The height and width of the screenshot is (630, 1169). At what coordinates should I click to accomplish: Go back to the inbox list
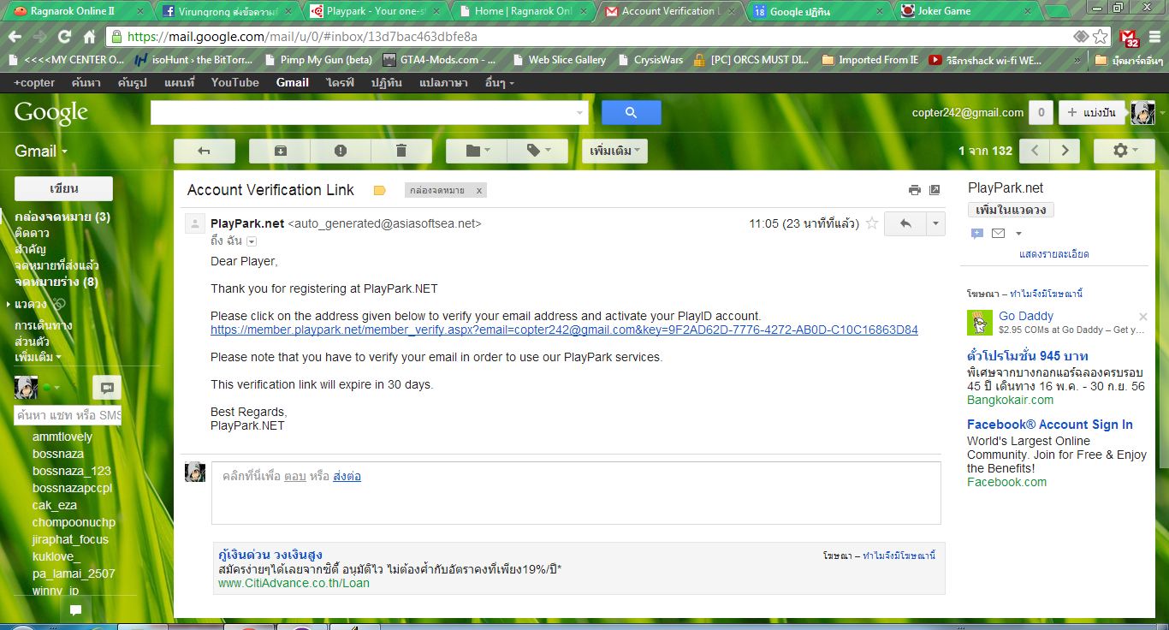tap(204, 151)
